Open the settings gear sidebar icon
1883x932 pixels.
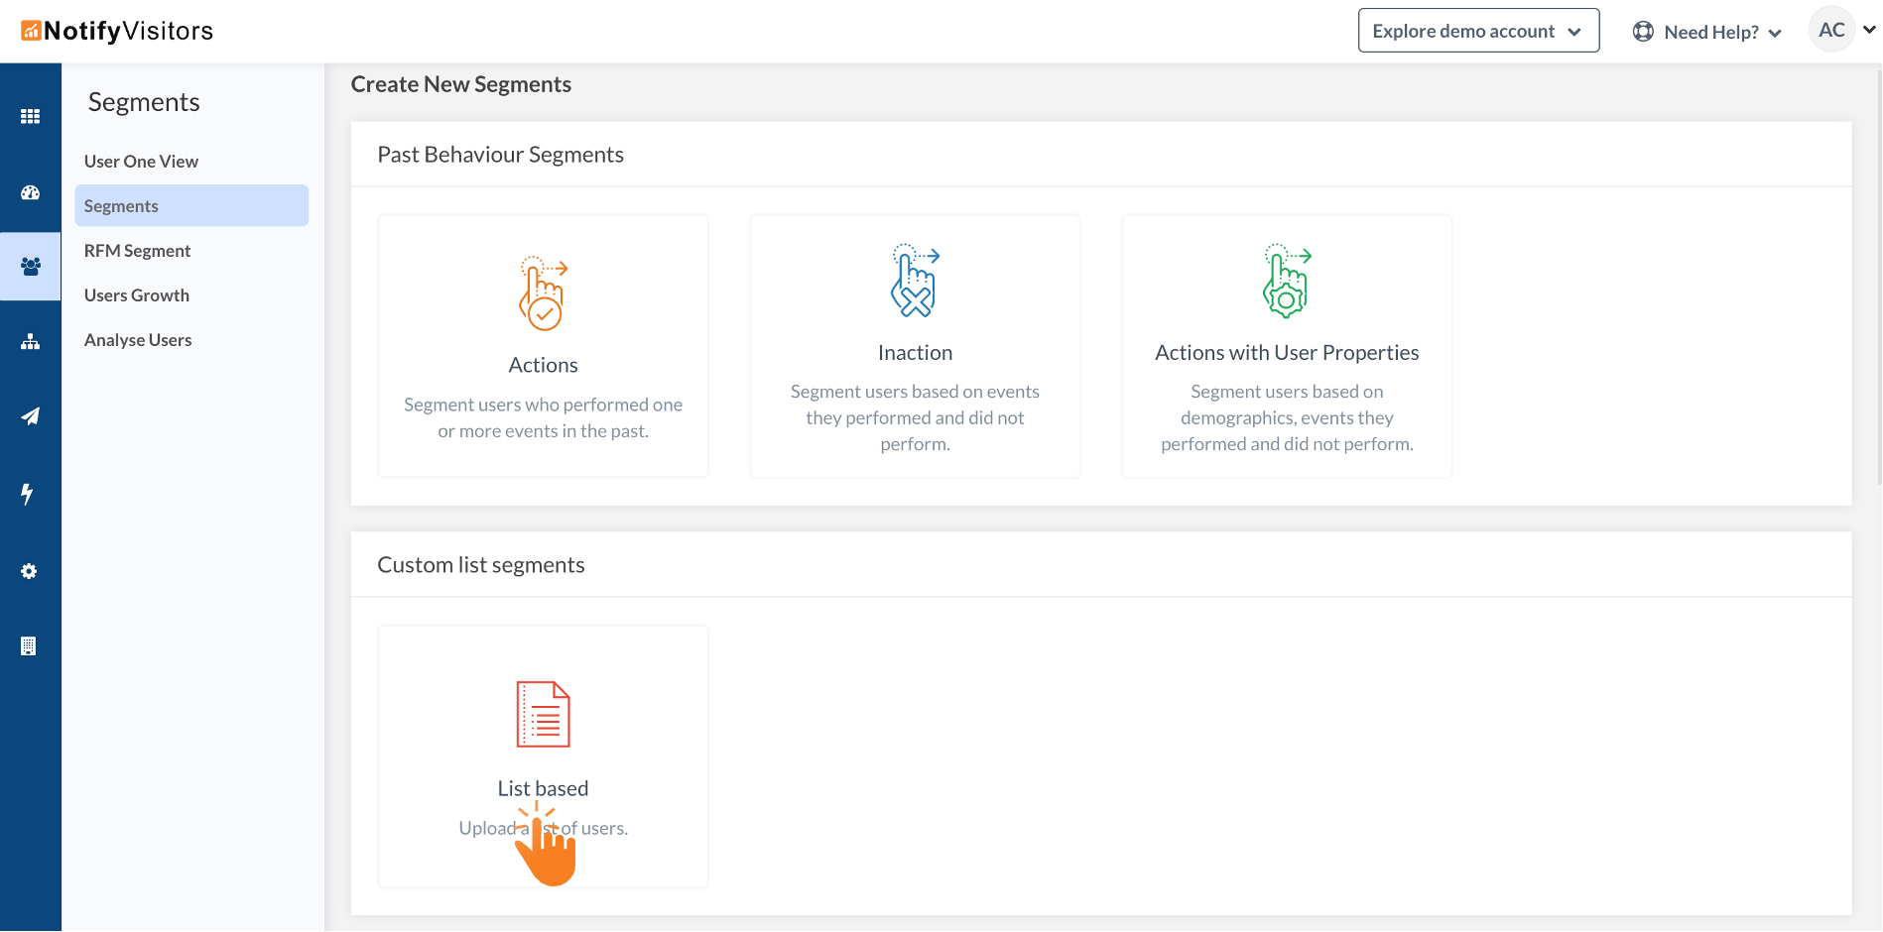pyautogui.click(x=29, y=571)
